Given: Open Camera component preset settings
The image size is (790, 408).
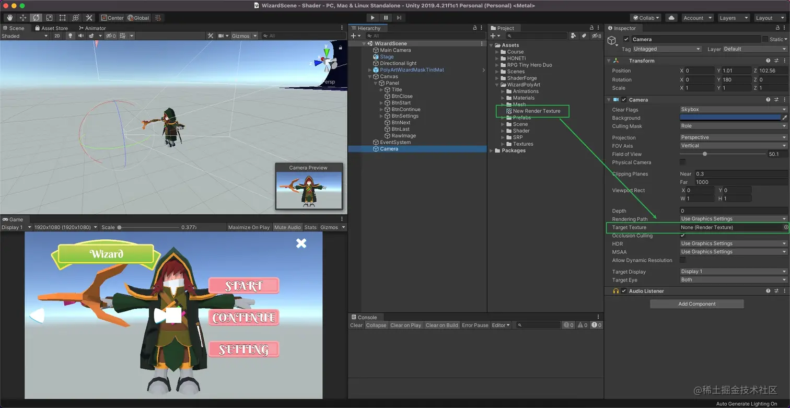Looking at the screenshot, I should (x=776, y=100).
